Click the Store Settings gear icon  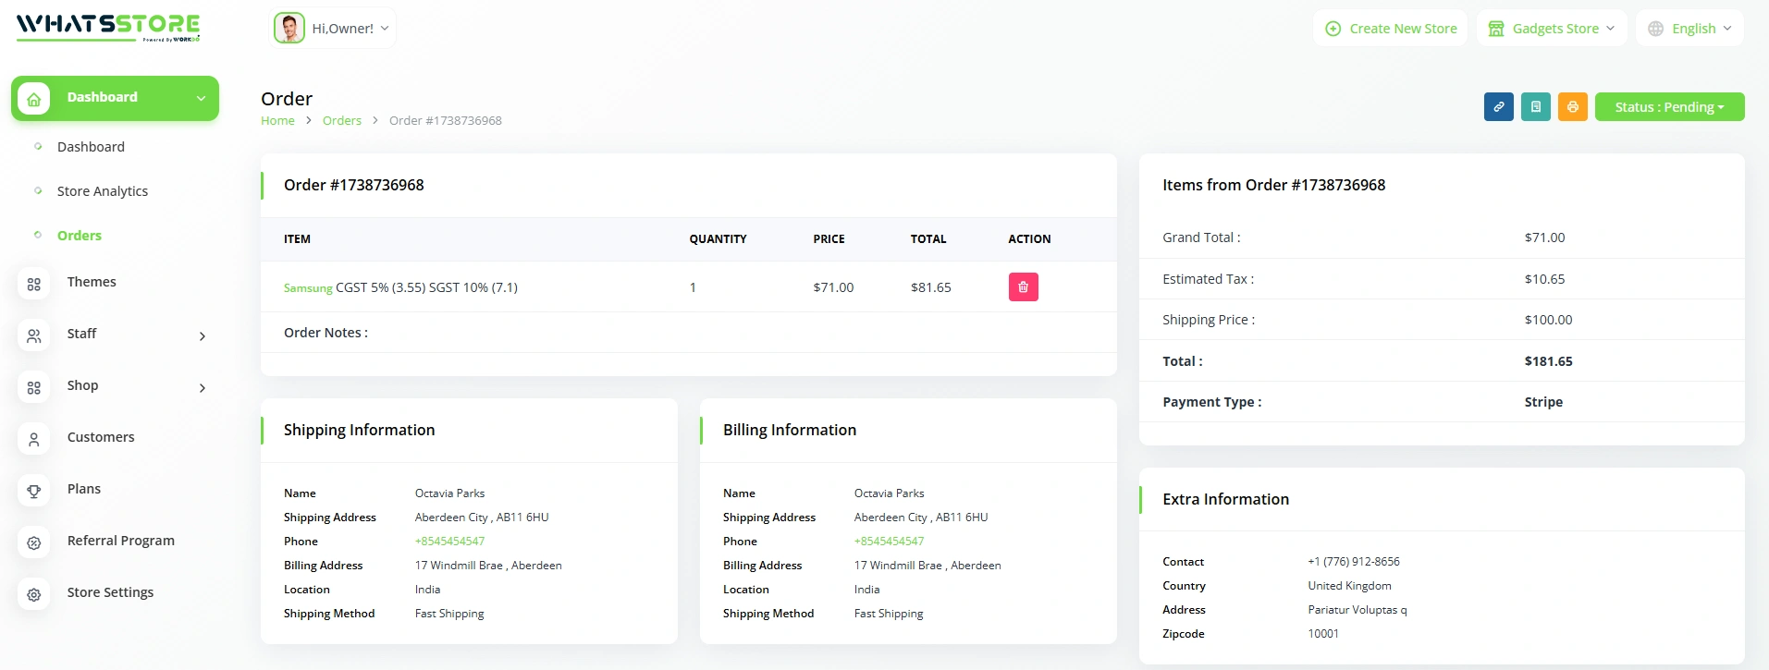pyautogui.click(x=34, y=594)
